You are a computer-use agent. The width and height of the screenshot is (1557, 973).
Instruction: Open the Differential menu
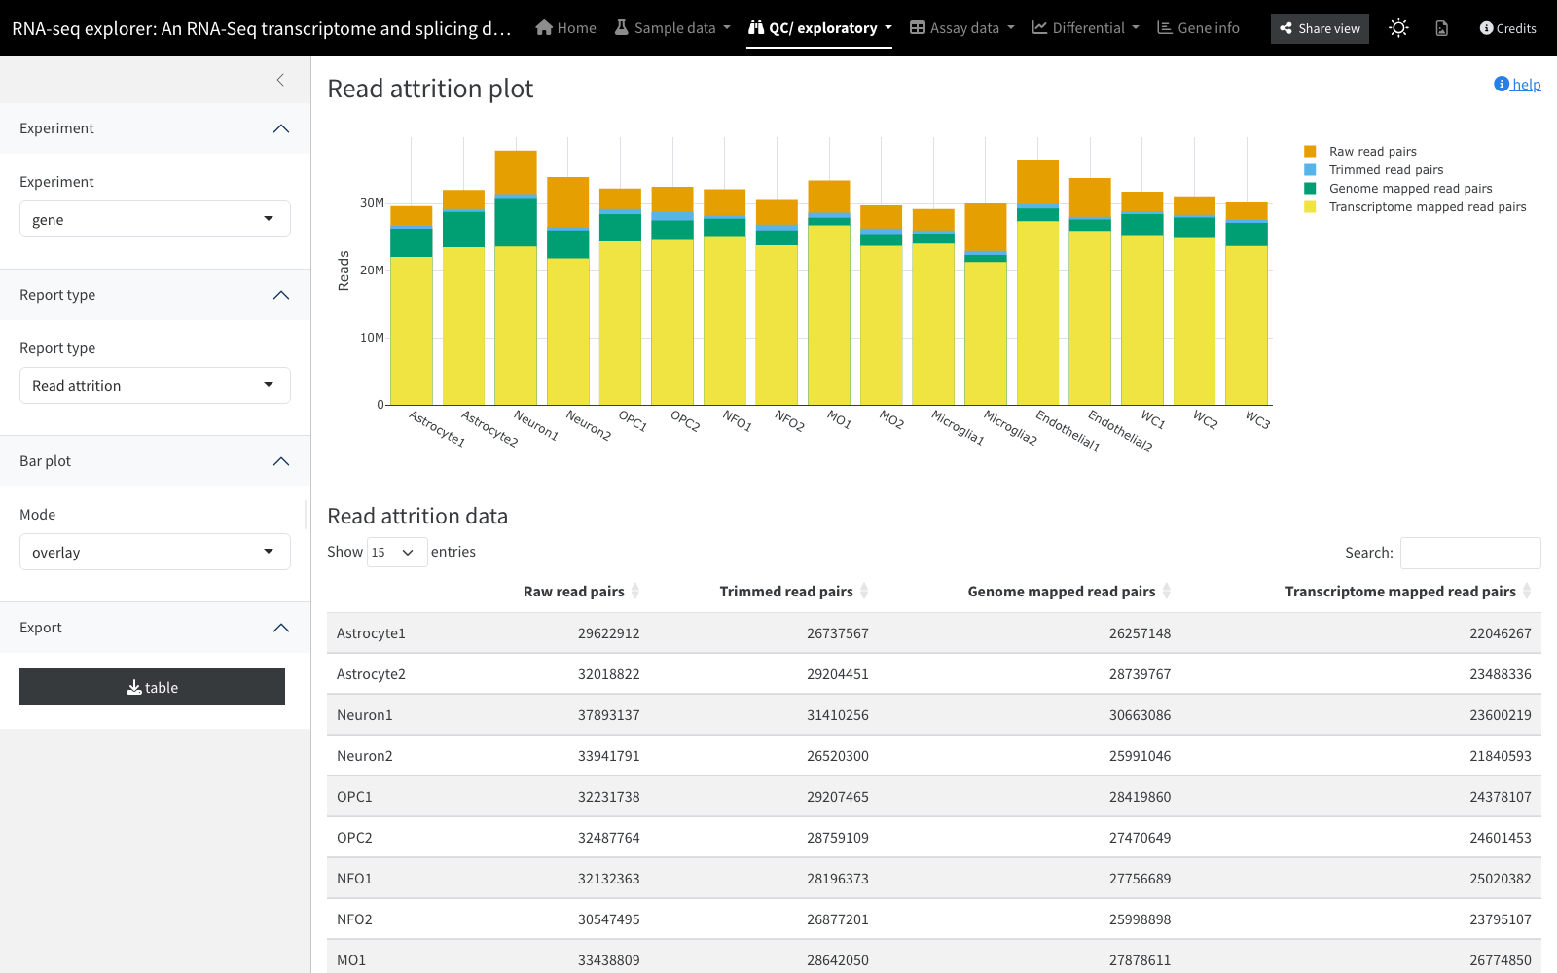1085,28
